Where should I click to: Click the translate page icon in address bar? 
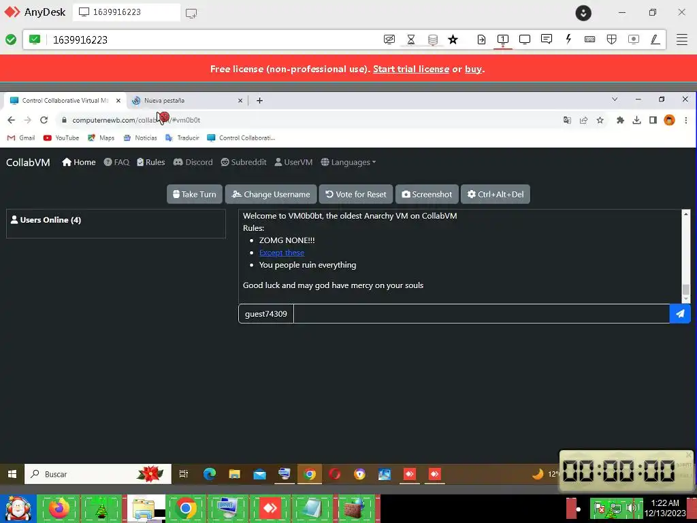tap(567, 120)
